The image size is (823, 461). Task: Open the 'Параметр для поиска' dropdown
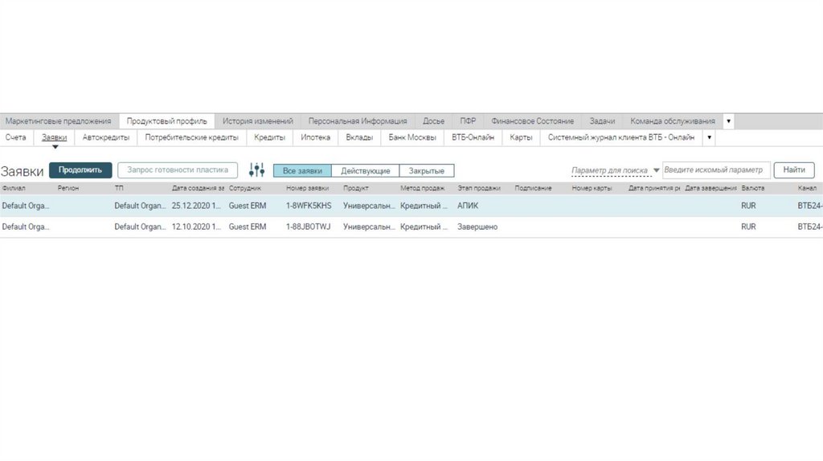(615, 170)
